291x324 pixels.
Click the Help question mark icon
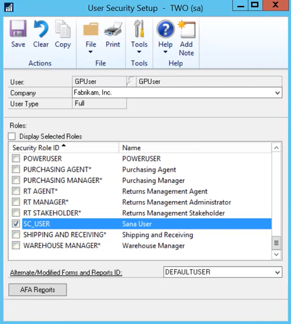pyautogui.click(x=166, y=29)
